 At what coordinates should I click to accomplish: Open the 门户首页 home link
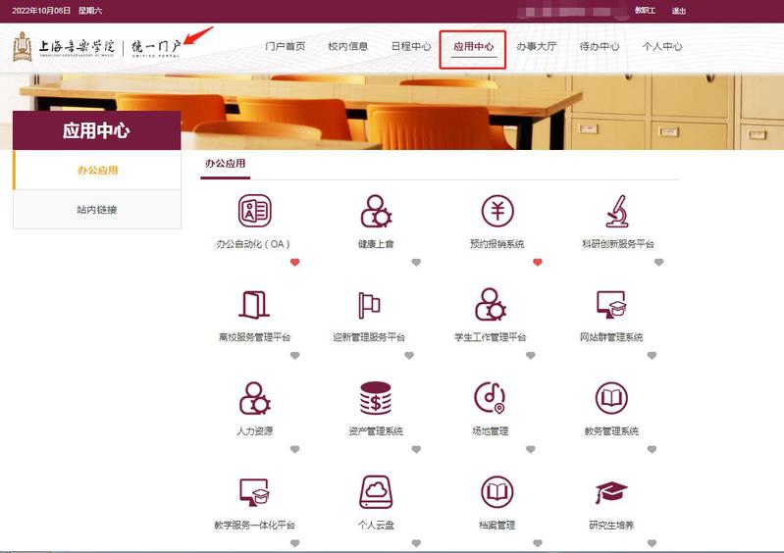click(x=286, y=47)
